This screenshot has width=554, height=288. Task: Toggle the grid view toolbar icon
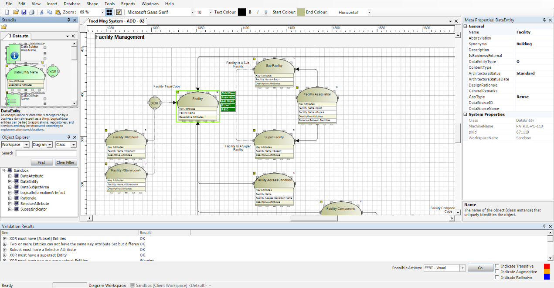(109, 12)
